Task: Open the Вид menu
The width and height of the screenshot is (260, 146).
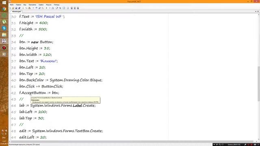Action: coord(25,5)
